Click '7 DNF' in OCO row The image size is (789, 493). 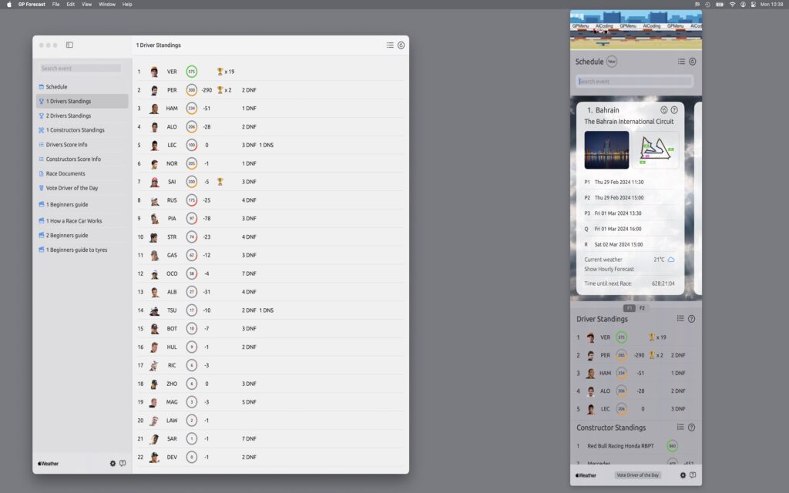click(249, 273)
